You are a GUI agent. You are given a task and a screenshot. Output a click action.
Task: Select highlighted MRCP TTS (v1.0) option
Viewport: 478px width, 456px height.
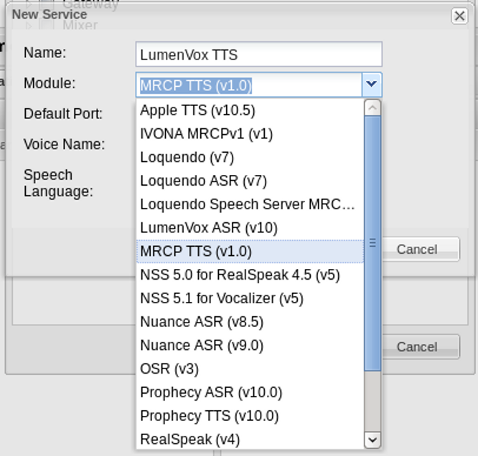click(x=250, y=252)
